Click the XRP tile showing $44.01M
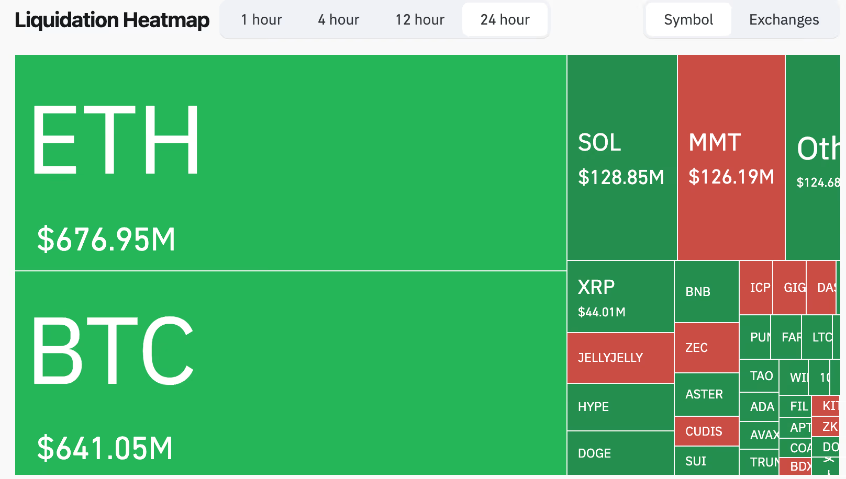 (x=620, y=295)
